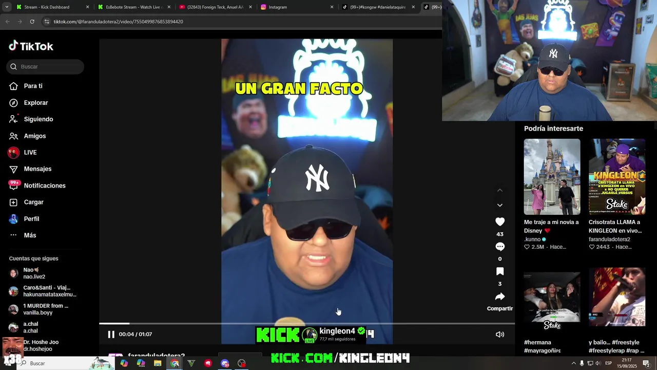The width and height of the screenshot is (657, 370).
Task: Open OBS Studio from the taskbar
Action: pos(242,363)
